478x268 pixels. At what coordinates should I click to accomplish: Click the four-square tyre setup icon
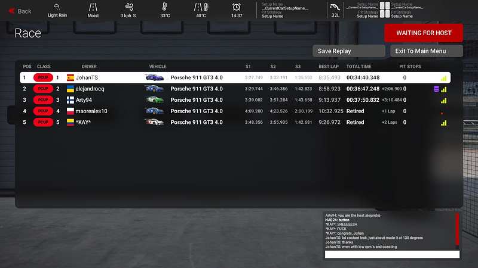385,10
